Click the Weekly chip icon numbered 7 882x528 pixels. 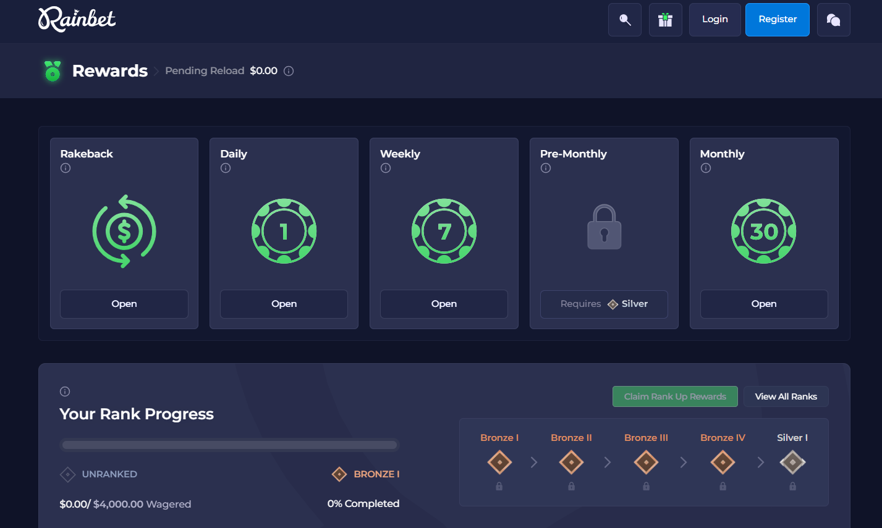tap(444, 231)
